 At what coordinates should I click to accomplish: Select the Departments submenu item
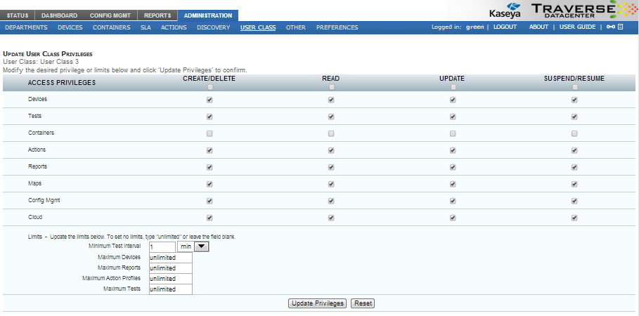pyautogui.click(x=27, y=27)
